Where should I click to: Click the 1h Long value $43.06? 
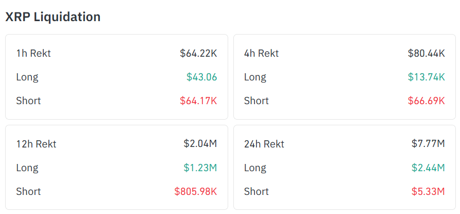coord(201,77)
